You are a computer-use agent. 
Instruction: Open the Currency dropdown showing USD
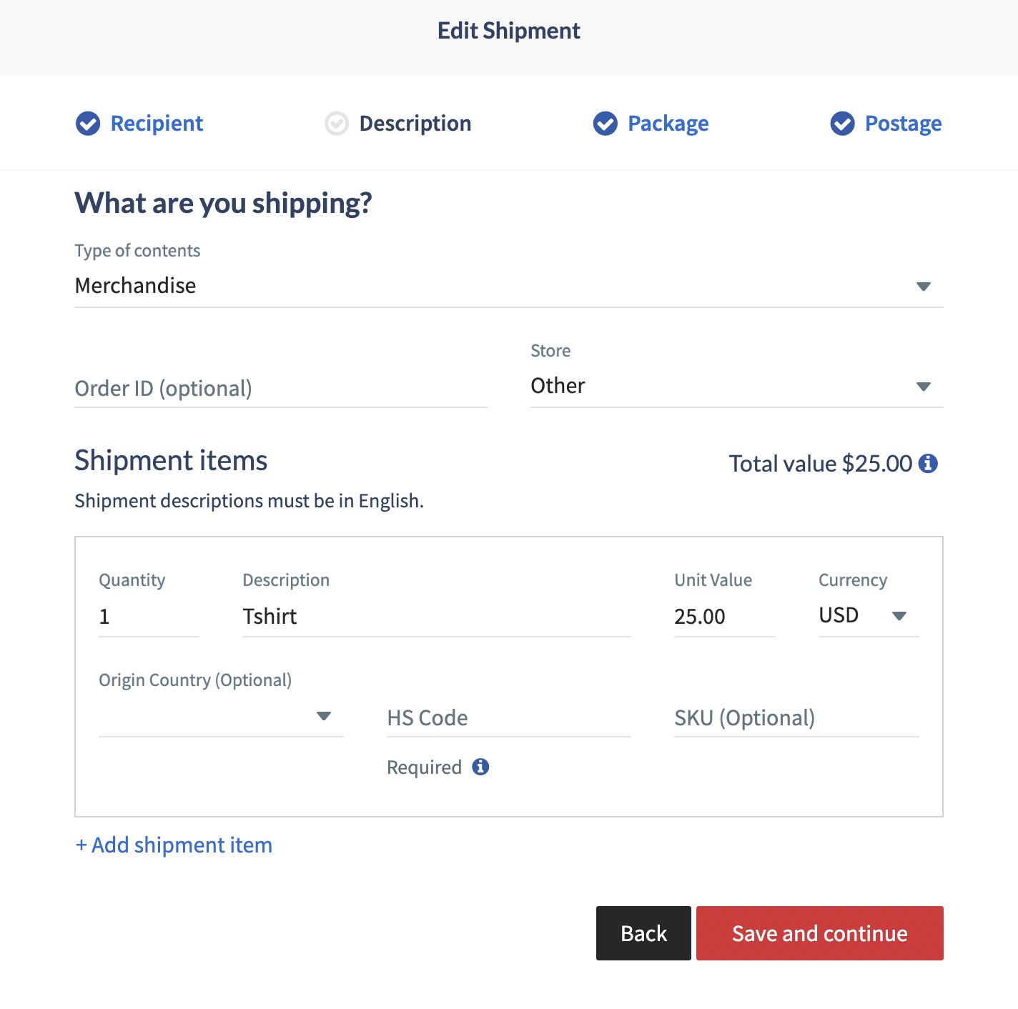point(899,615)
